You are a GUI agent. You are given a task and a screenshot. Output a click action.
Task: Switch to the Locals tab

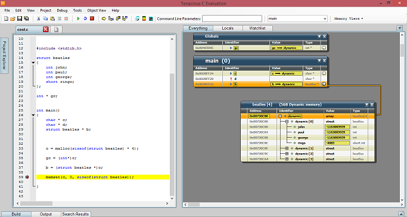click(x=228, y=28)
